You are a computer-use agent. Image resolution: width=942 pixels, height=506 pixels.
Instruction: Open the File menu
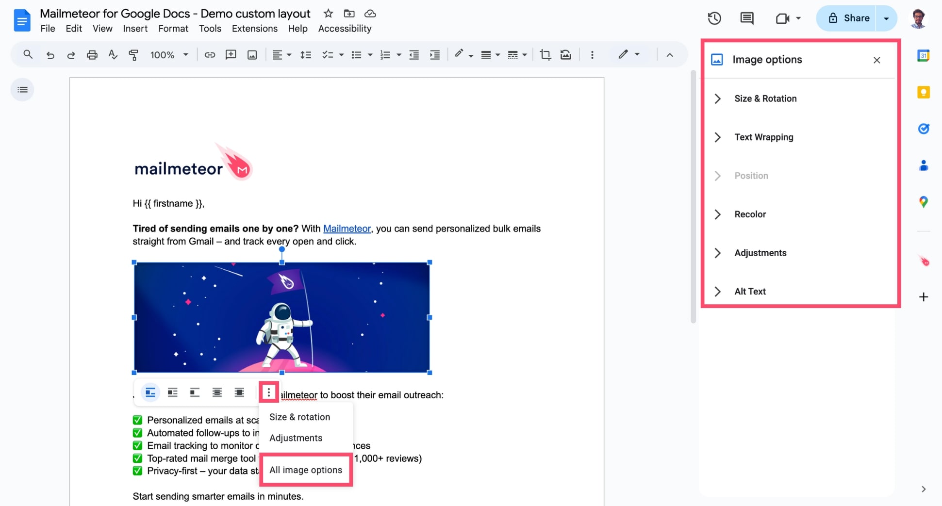click(x=48, y=29)
